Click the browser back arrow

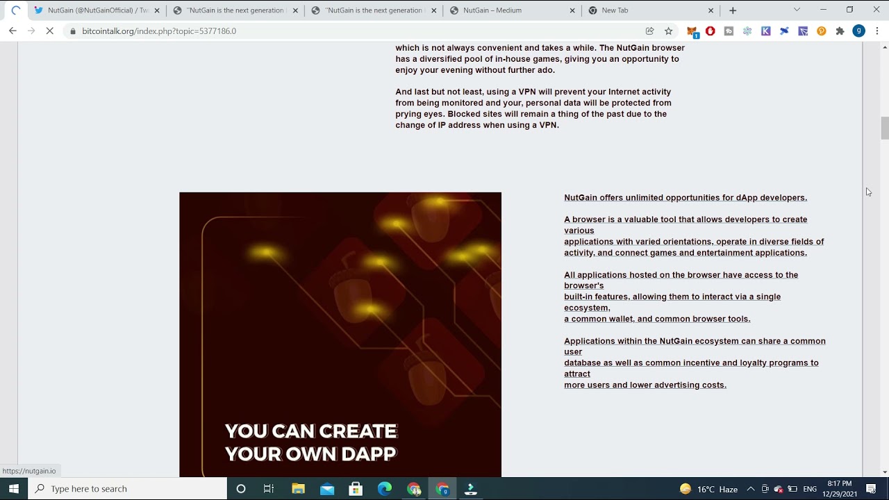point(13,31)
